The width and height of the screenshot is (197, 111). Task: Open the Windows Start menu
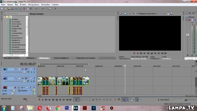click(4, 108)
